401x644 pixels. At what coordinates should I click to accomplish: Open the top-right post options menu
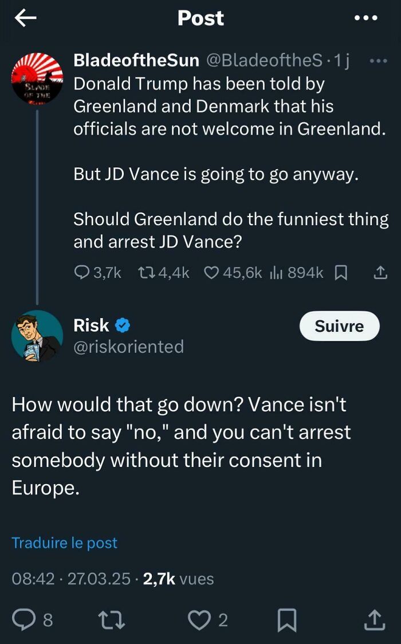pyautogui.click(x=365, y=18)
